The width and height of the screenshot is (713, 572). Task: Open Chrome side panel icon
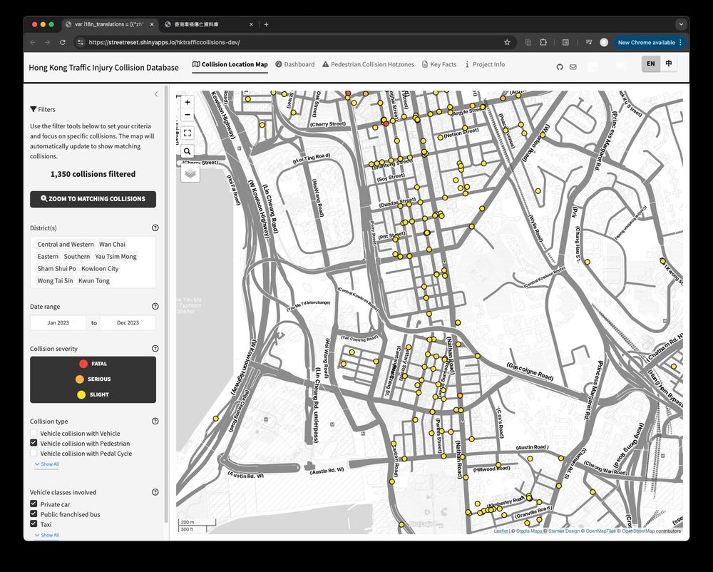click(x=565, y=42)
